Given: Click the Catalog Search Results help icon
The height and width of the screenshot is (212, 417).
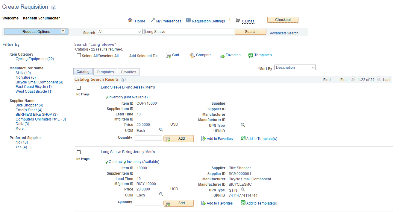Looking at the screenshot, I should [x=123, y=80].
